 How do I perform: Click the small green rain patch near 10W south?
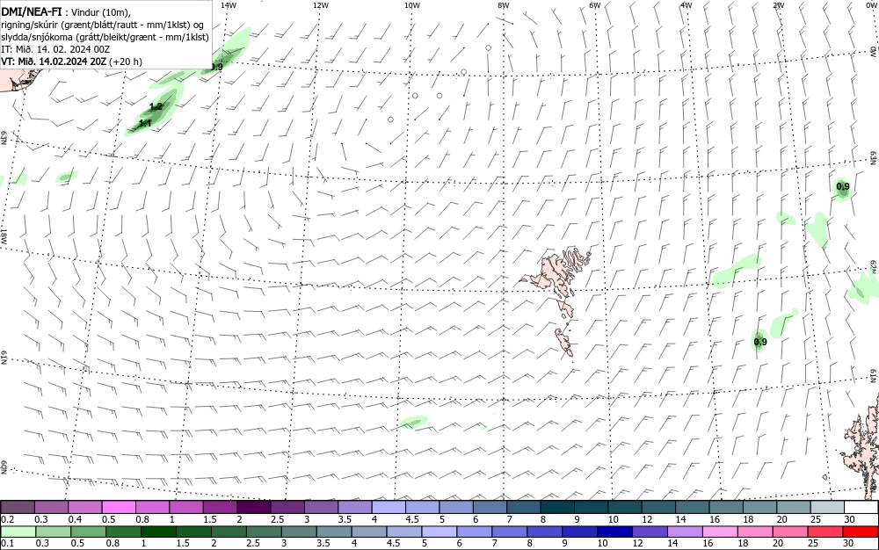(414, 421)
